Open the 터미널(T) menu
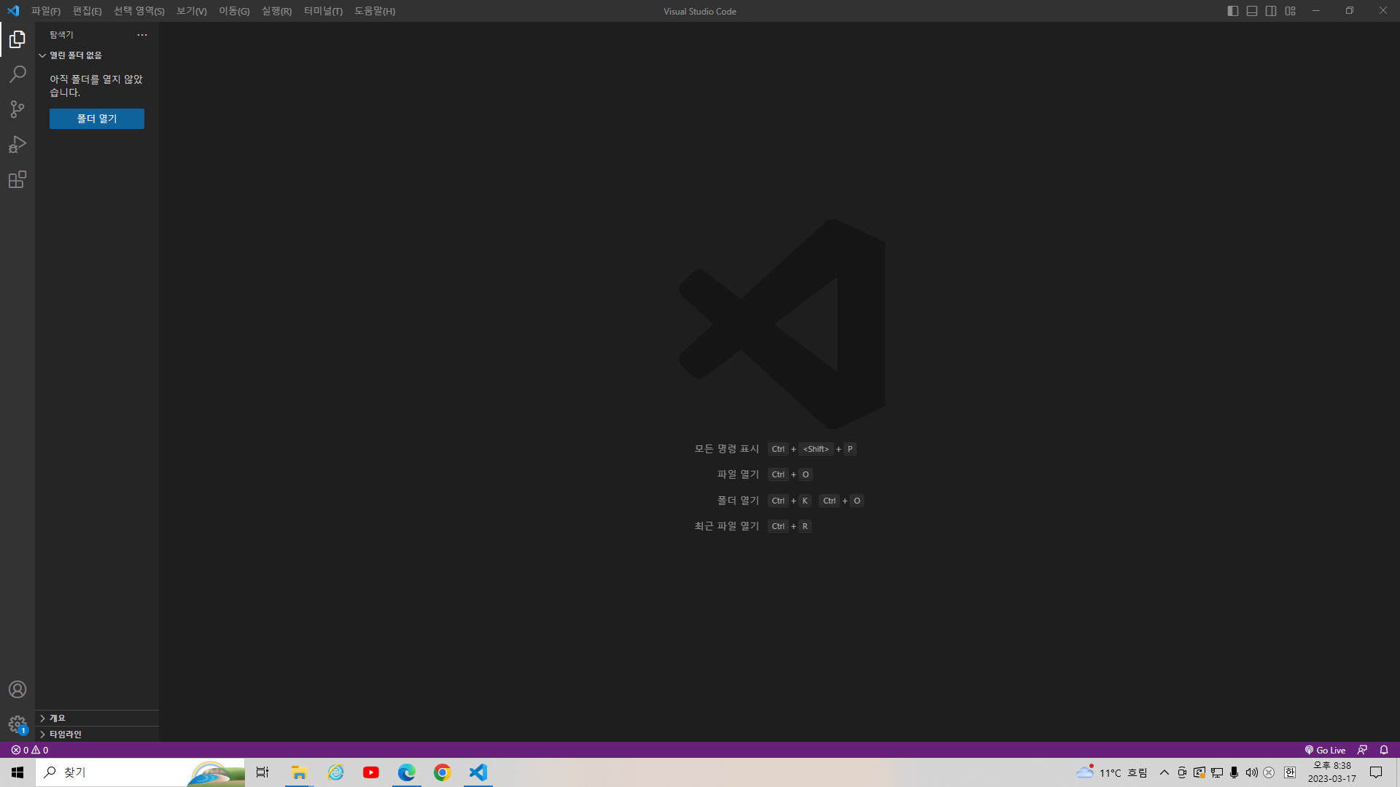 323,11
